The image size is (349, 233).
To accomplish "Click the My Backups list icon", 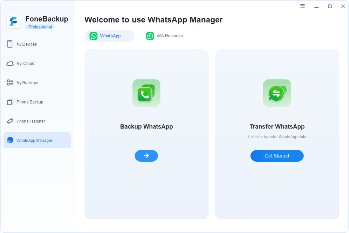I will tap(10, 83).
